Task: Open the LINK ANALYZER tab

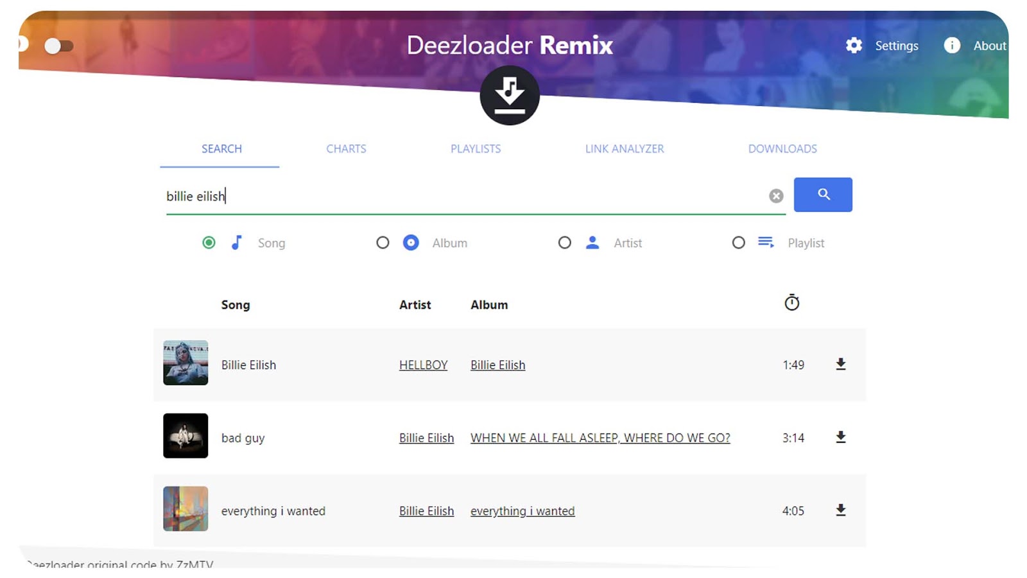Action: pos(624,148)
